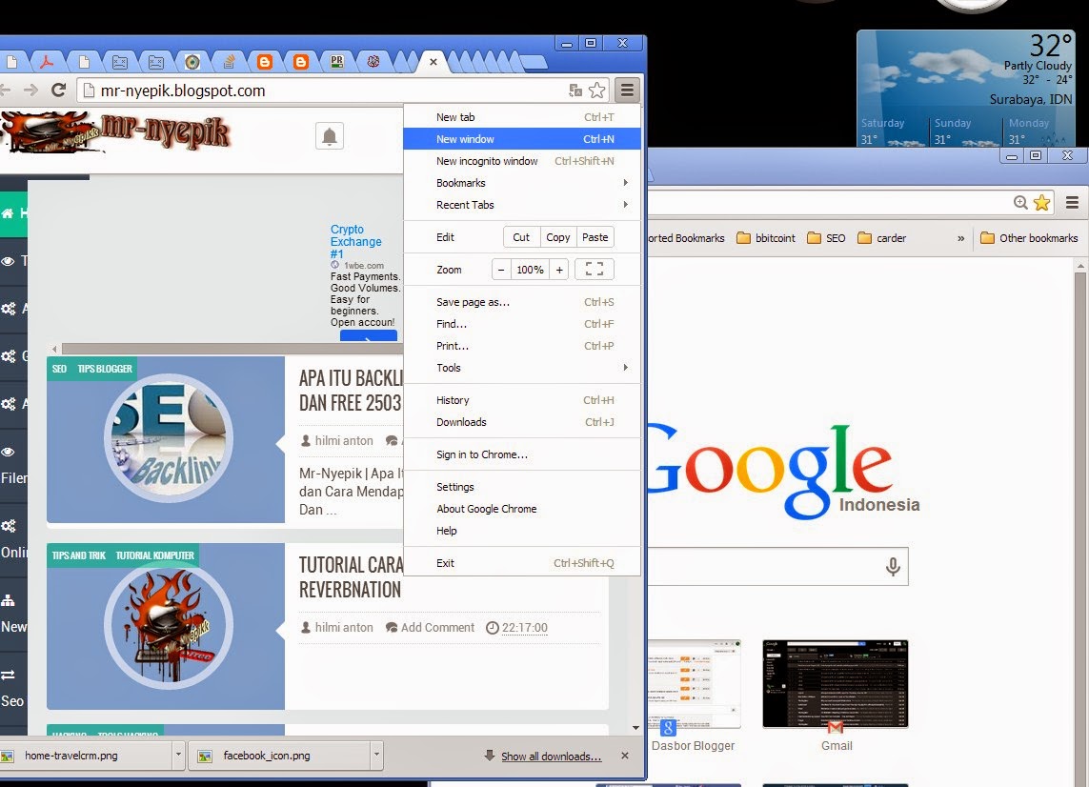Open History from the menu
Screen dimensions: 1089x787
(x=521, y=400)
